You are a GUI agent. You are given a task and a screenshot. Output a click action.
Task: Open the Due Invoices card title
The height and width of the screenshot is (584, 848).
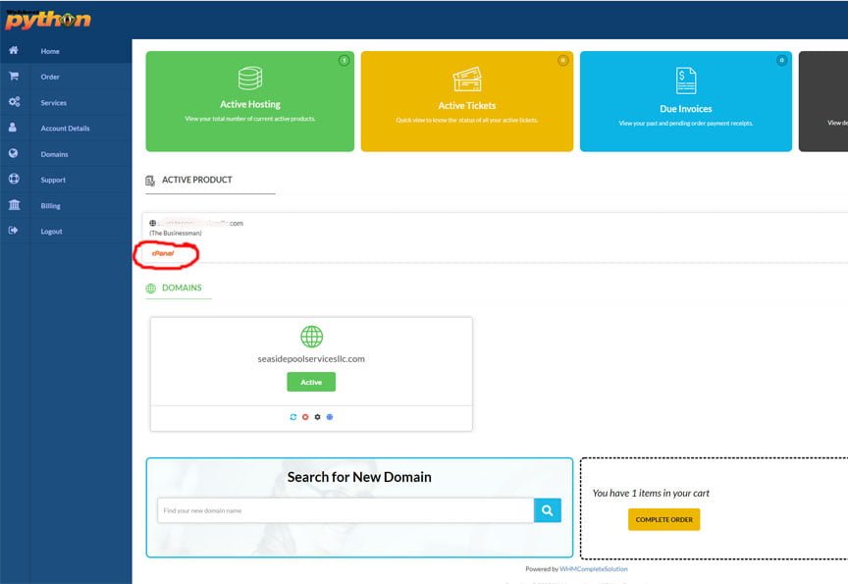point(686,109)
